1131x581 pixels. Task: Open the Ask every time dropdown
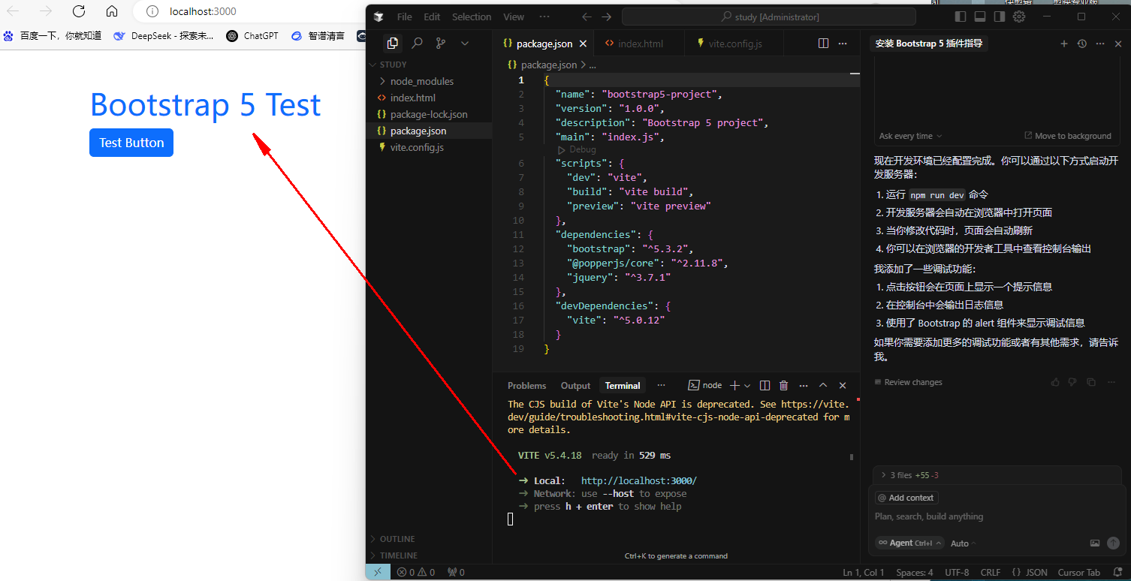[x=910, y=136]
